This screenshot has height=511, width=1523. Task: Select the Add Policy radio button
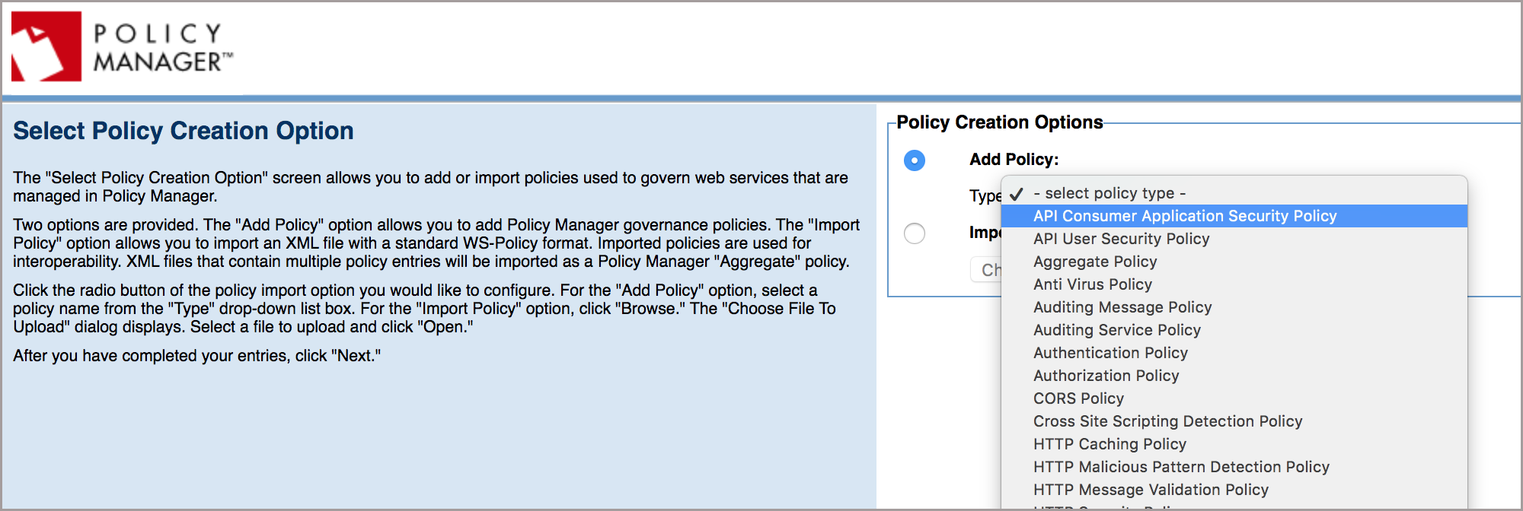click(914, 160)
